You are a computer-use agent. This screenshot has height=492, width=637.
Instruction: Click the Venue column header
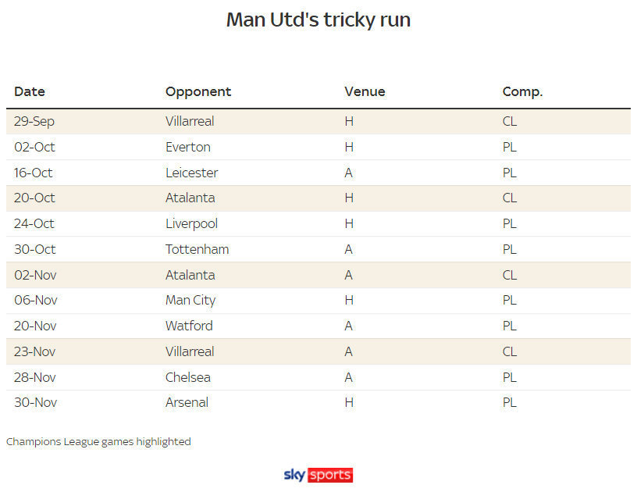click(x=365, y=91)
